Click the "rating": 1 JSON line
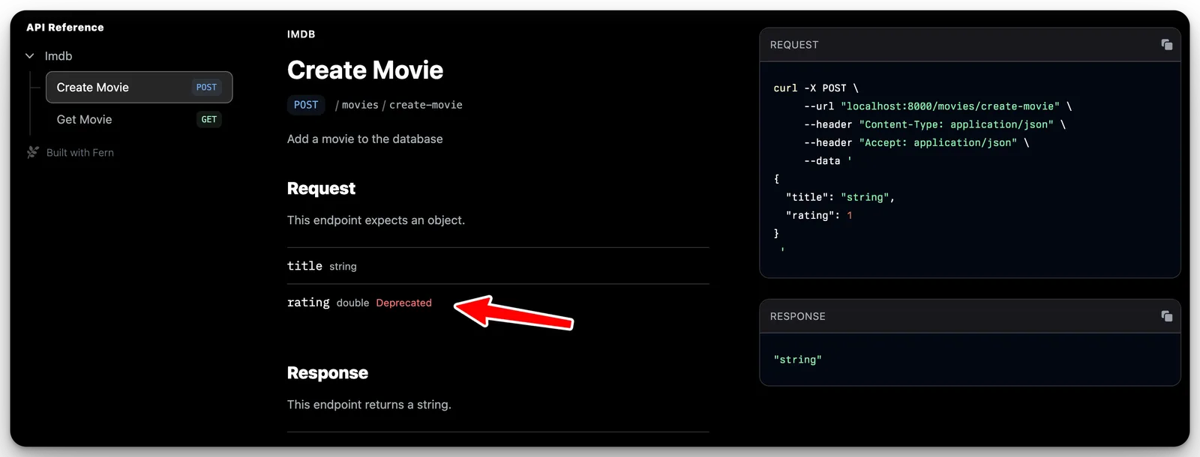 click(819, 215)
